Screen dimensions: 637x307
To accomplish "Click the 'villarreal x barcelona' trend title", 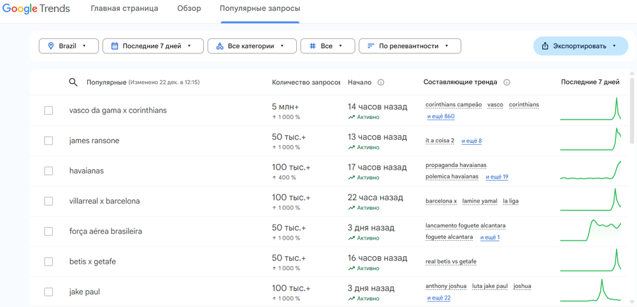I will click(x=104, y=201).
